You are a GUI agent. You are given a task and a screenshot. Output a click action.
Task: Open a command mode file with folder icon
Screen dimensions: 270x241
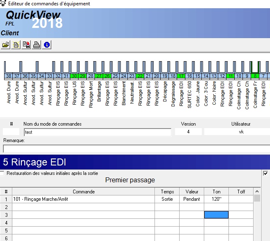tap(6, 45)
